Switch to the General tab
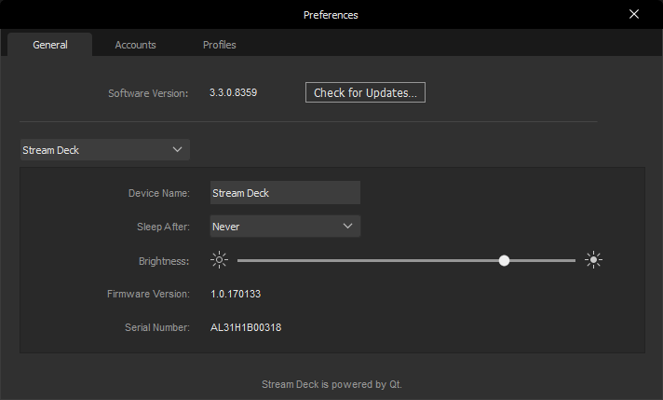 tap(50, 45)
